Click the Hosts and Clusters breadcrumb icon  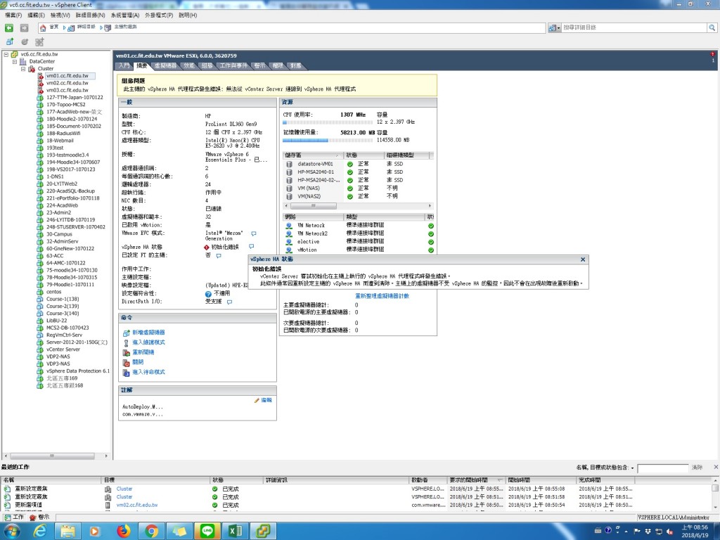click(108, 28)
